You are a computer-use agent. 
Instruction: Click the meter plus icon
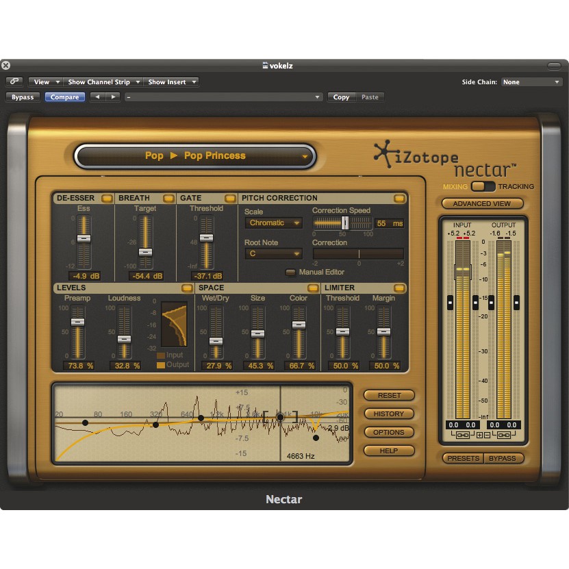(479, 435)
